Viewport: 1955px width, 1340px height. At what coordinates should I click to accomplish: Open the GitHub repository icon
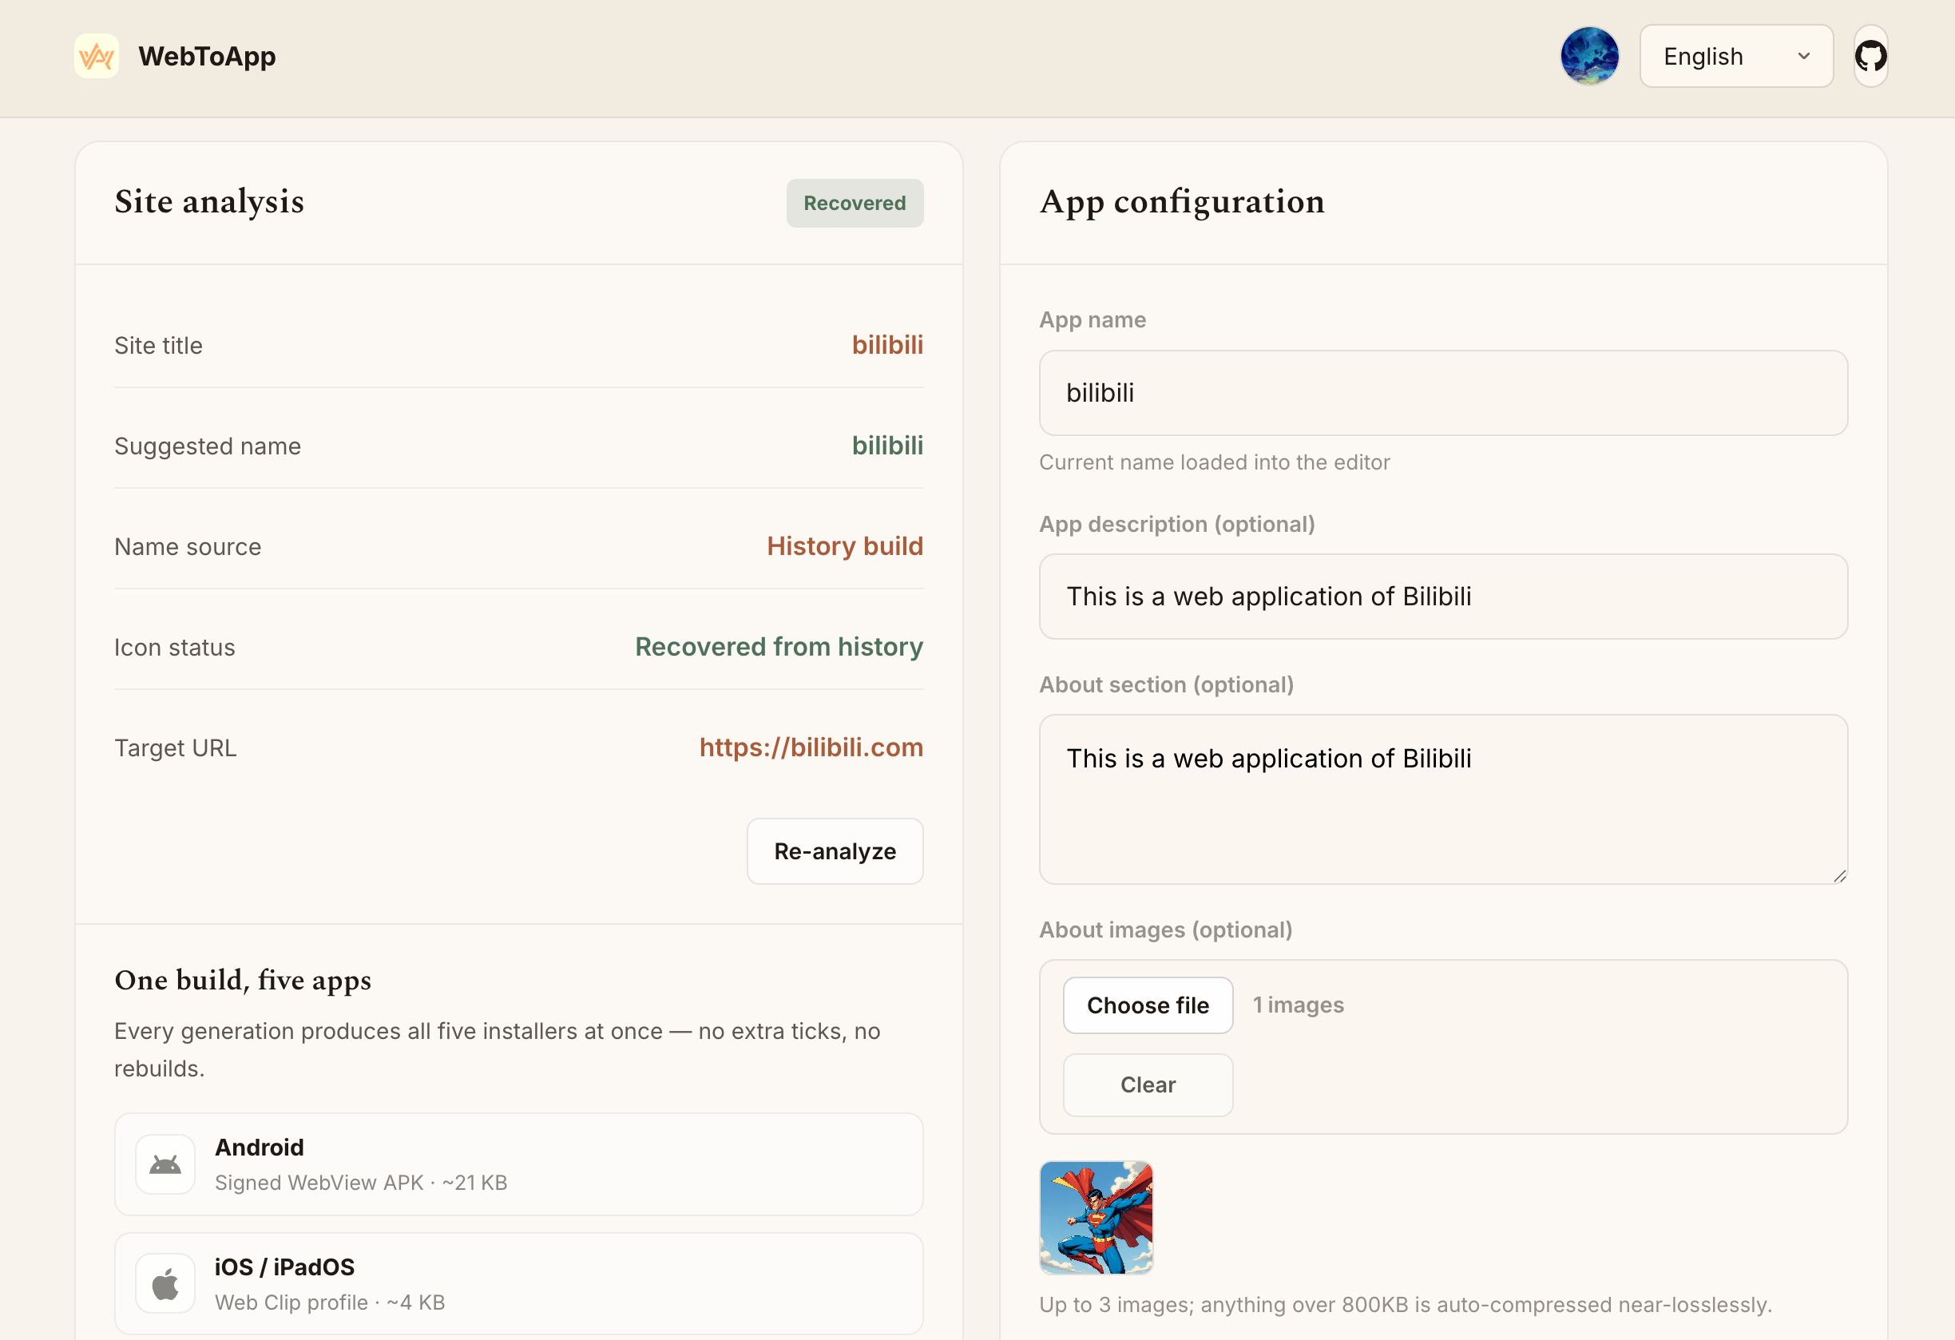1871,57
